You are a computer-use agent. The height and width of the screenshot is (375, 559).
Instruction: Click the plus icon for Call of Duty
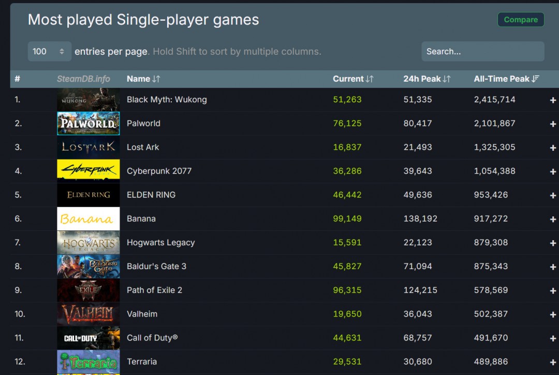coord(553,338)
